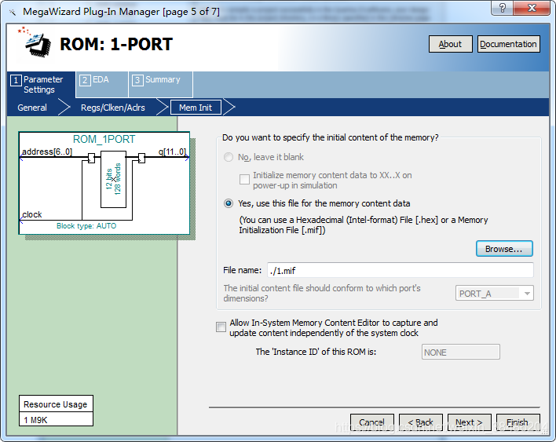This screenshot has height=442, width=556.
Task: Click the File name input field
Action: coord(401,270)
